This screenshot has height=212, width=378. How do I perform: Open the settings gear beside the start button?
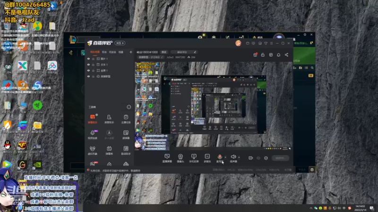266,158
